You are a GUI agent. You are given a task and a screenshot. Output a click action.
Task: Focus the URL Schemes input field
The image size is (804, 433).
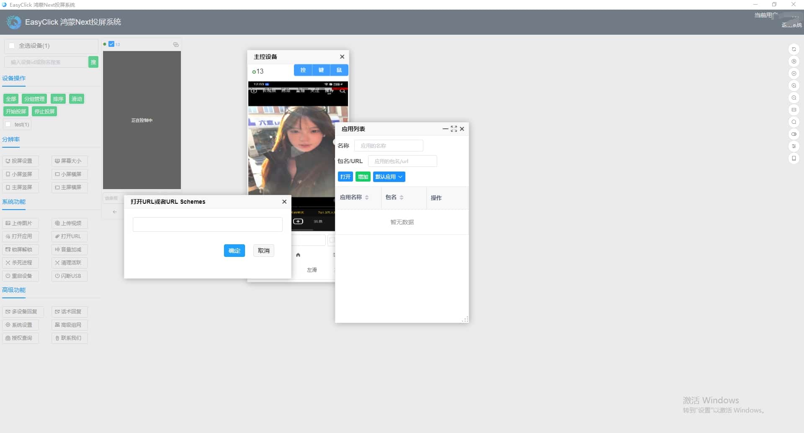(208, 225)
